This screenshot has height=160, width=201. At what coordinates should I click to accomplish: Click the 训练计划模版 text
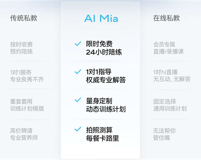pyautogui.click(x=27, y=108)
